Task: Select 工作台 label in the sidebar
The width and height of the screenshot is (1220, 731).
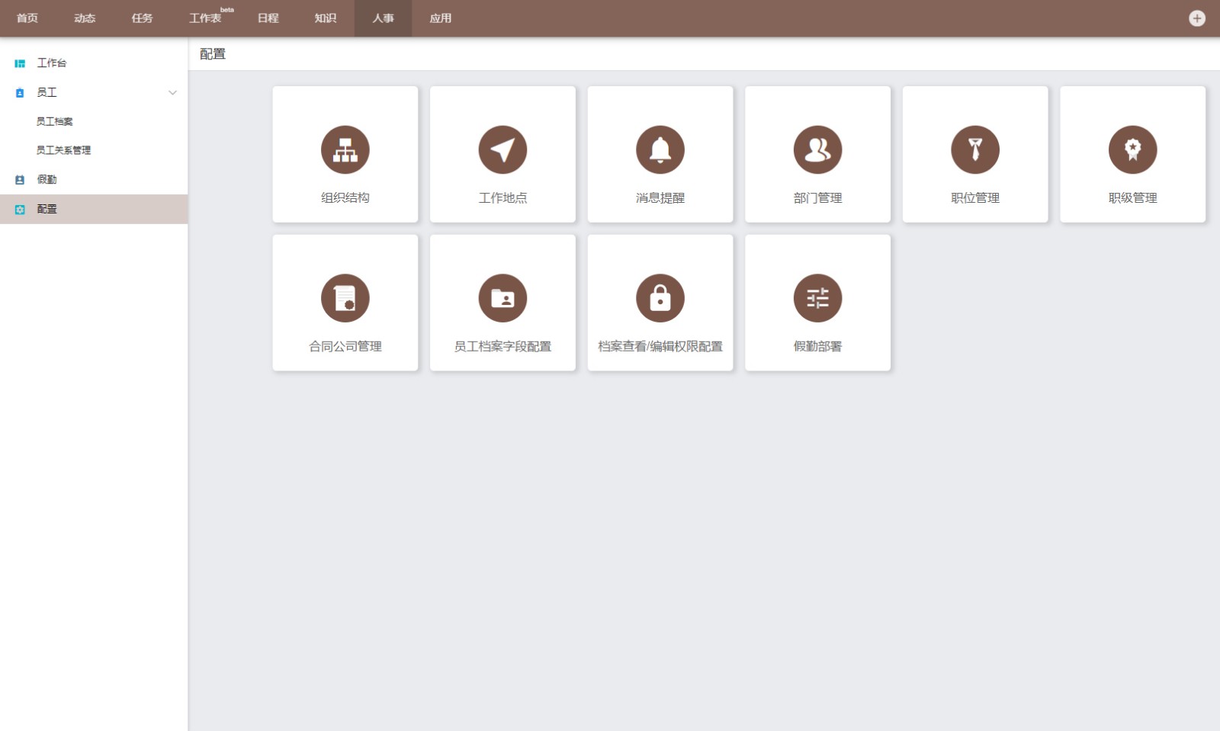Action: (52, 63)
